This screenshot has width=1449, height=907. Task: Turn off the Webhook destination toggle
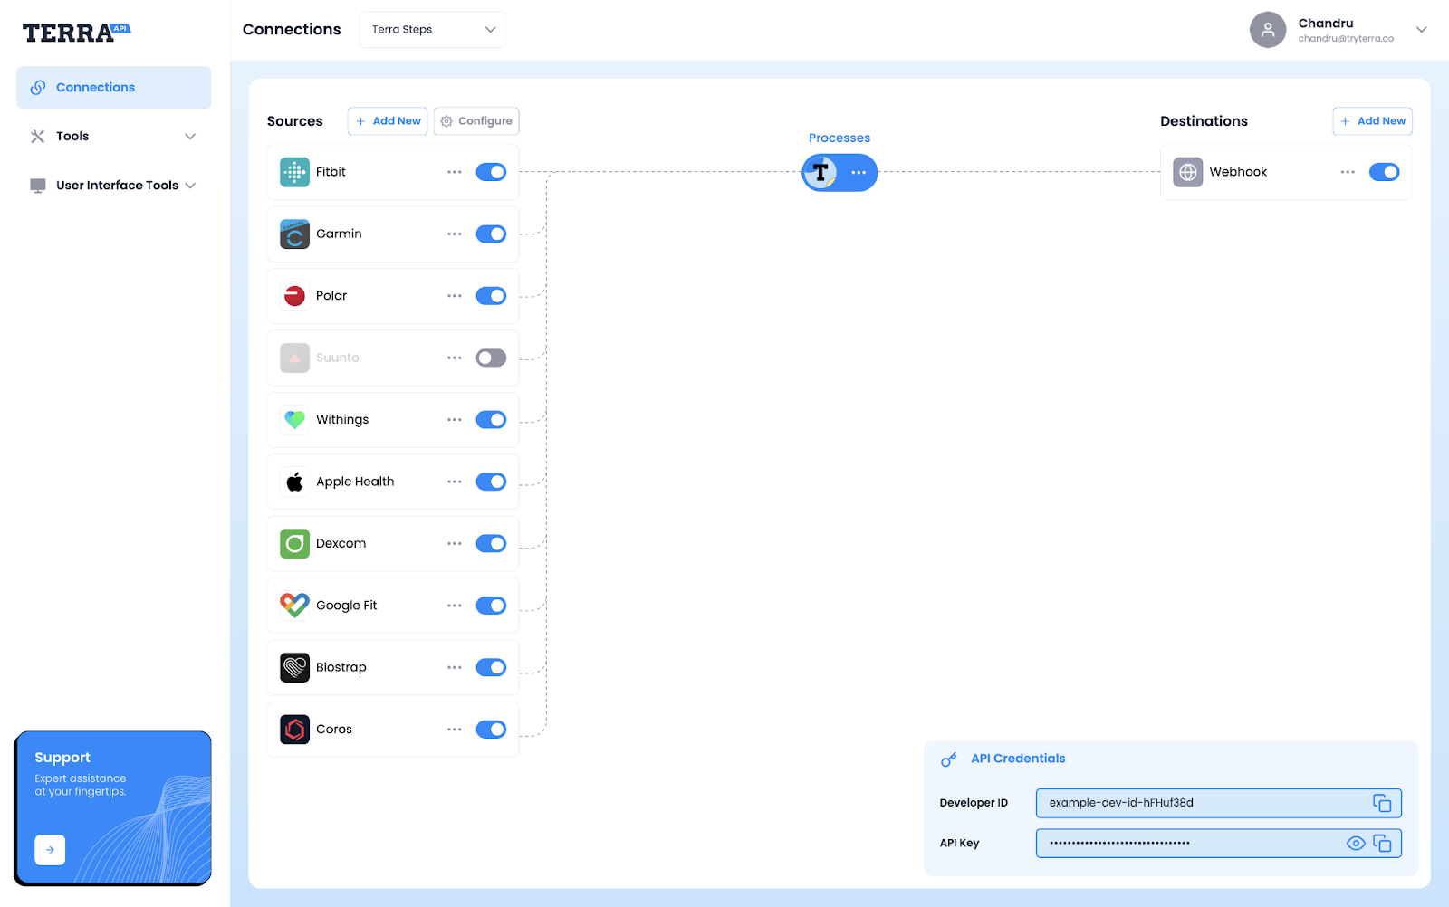click(x=1385, y=171)
